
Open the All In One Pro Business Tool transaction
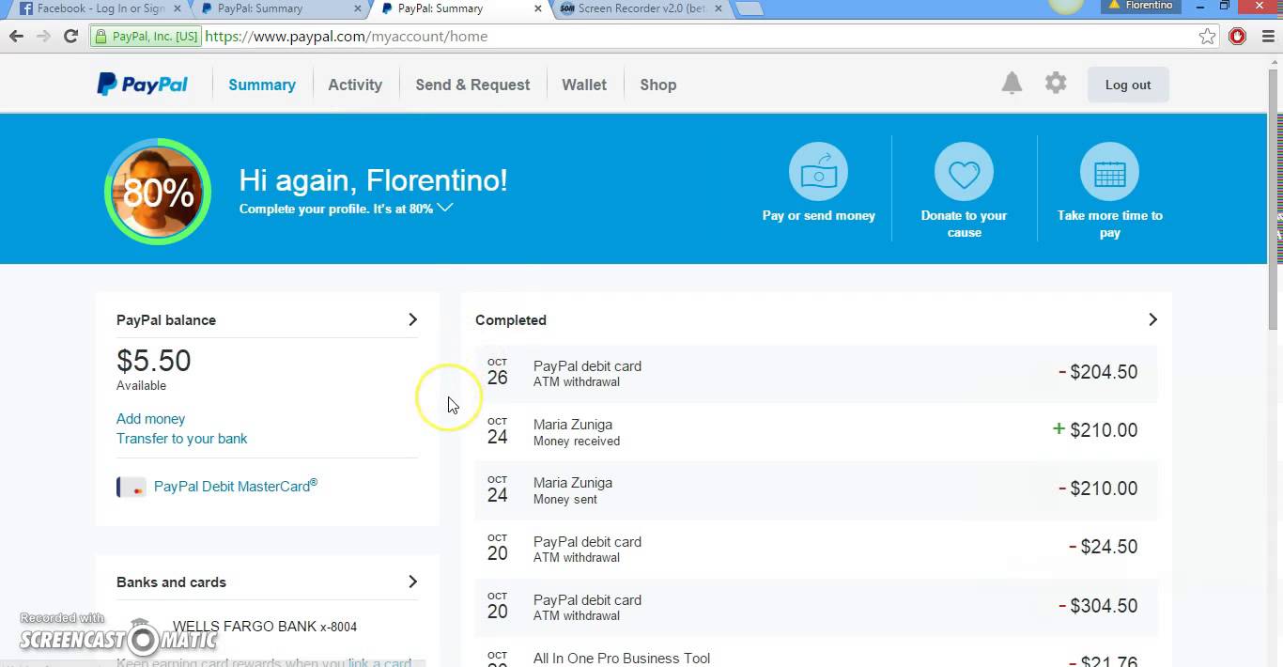pos(816,653)
